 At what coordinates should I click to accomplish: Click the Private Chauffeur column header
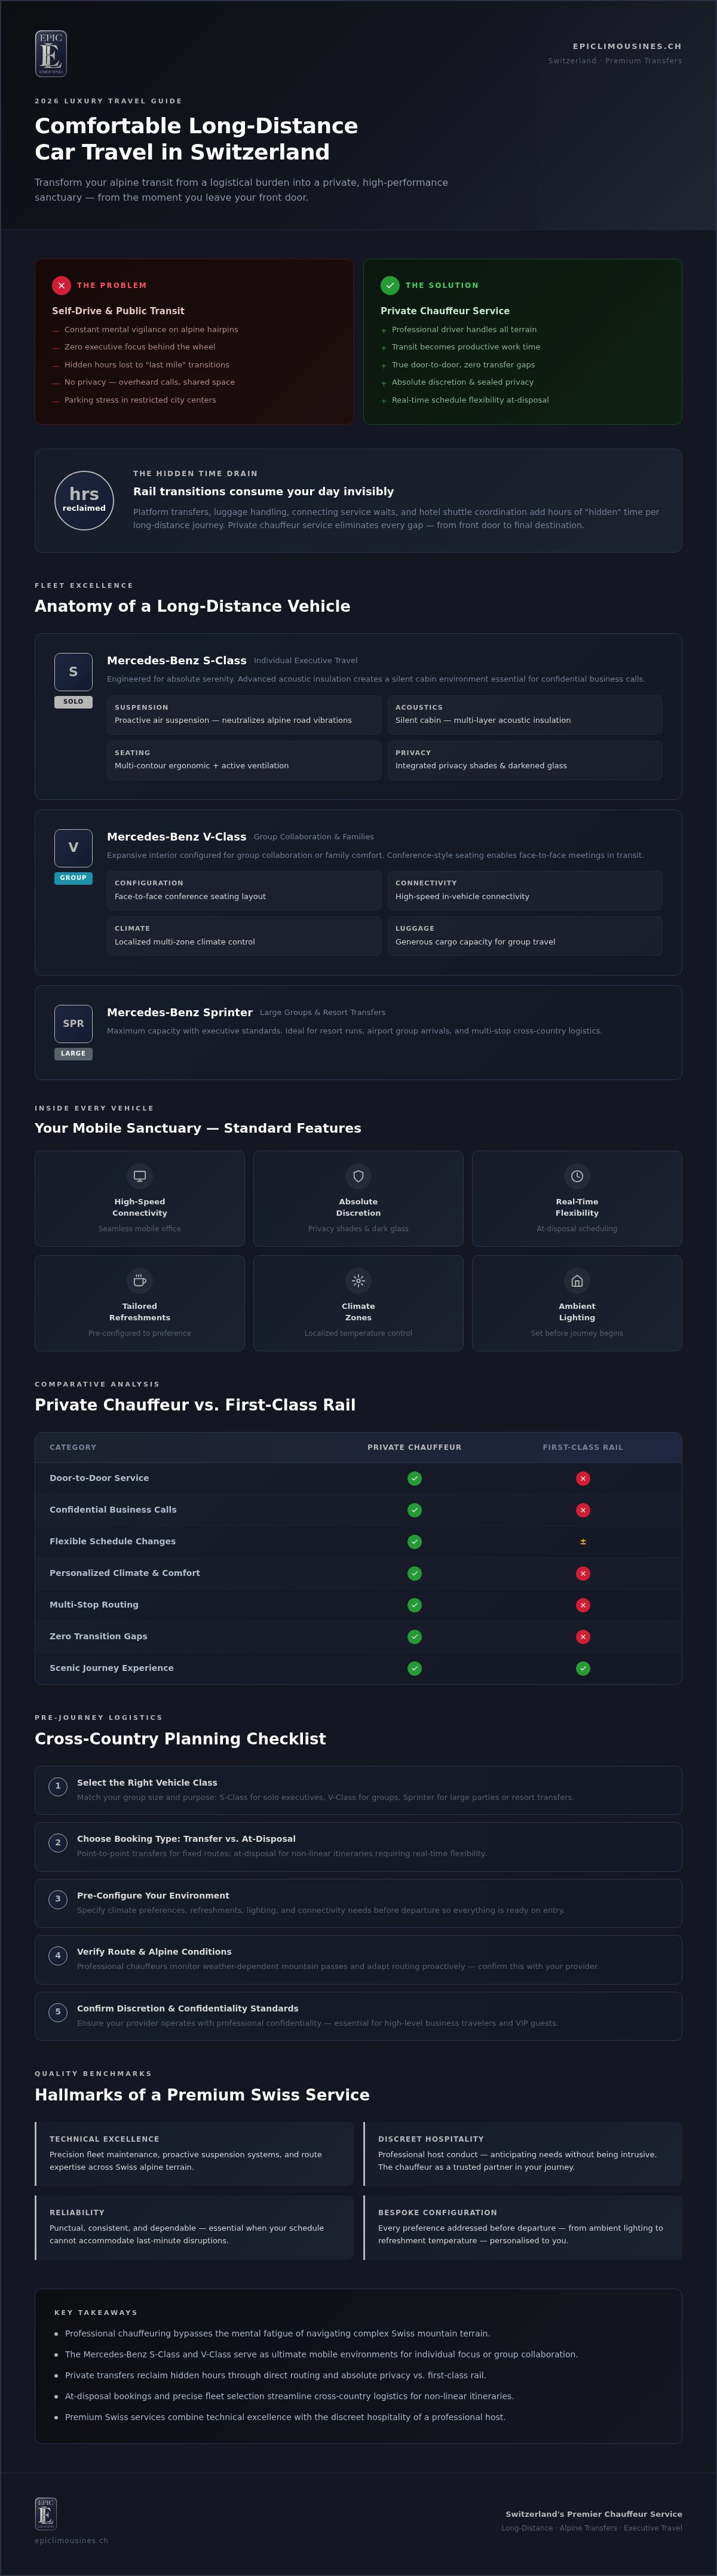(414, 1447)
